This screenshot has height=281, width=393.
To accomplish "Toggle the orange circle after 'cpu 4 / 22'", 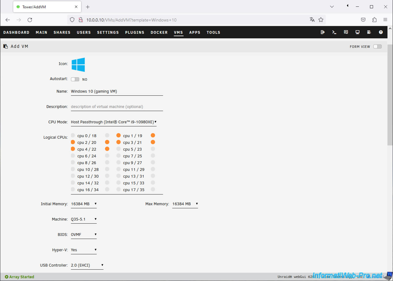I will click(x=107, y=149).
